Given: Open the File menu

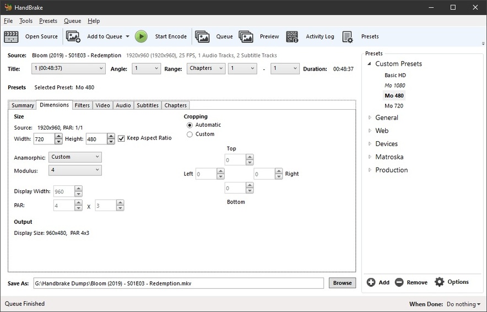Looking at the screenshot, I should coord(8,21).
